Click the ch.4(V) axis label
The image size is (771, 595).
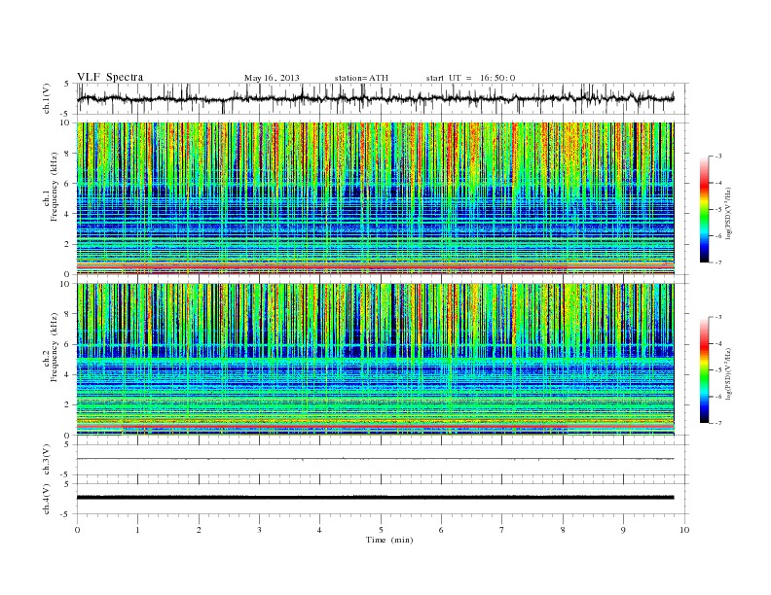47,499
